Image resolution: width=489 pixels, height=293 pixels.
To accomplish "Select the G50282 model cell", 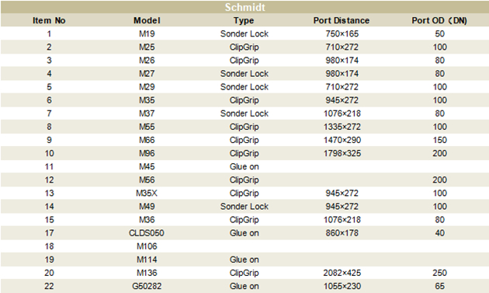I will point(147,286).
